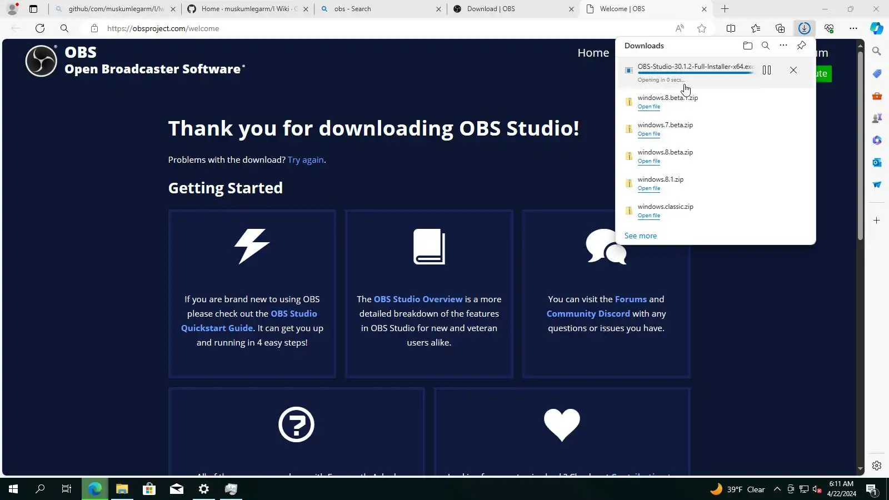This screenshot has width=889, height=500.
Task: Click the search icon beside refresh
Action: (x=64, y=28)
